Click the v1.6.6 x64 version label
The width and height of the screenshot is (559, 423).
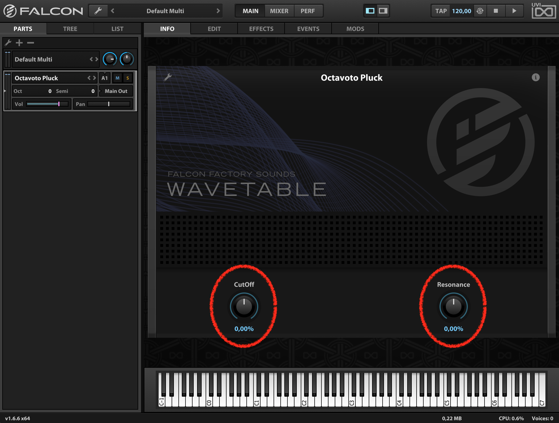tap(18, 418)
